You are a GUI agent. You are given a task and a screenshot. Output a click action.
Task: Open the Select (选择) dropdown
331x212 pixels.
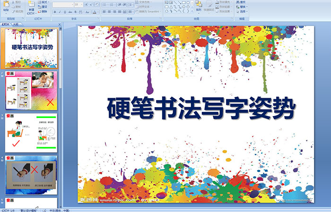(242, 11)
